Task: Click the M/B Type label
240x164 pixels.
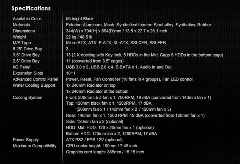Action: click(22, 43)
